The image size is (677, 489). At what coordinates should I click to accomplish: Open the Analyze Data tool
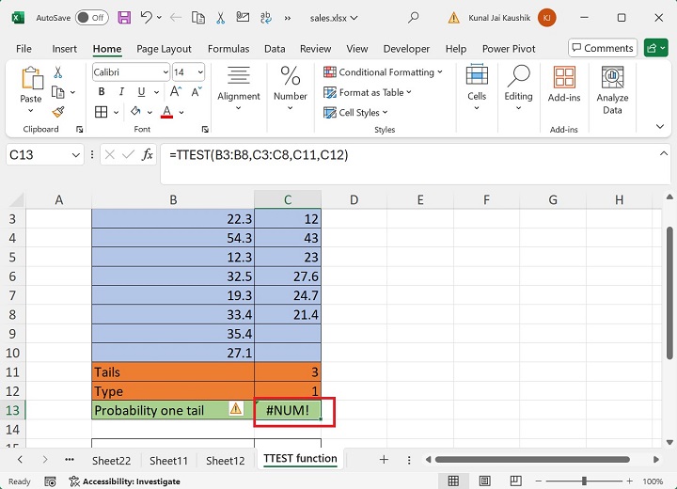click(612, 90)
